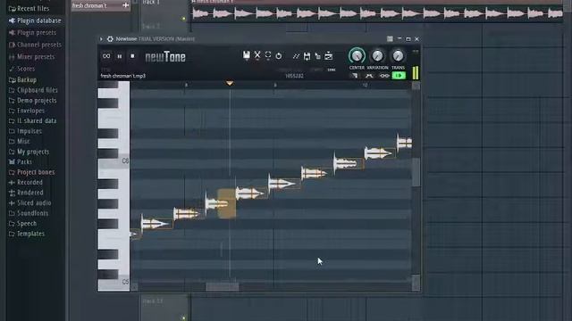The height and width of the screenshot is (321, 572).
Task: Open the Speech folder
Action: pos(22,223)
